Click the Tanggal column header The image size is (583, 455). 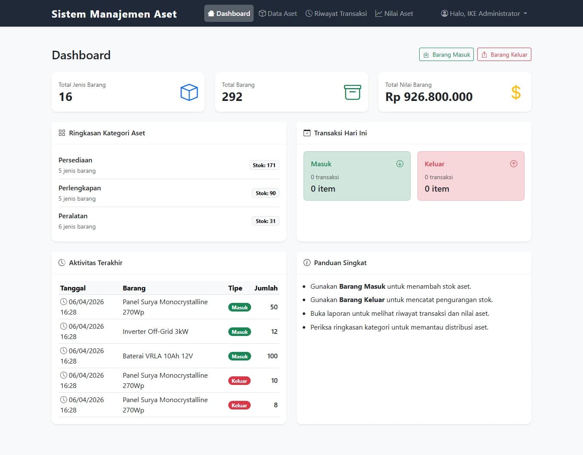pyautogui.click(x=73, y=288)
